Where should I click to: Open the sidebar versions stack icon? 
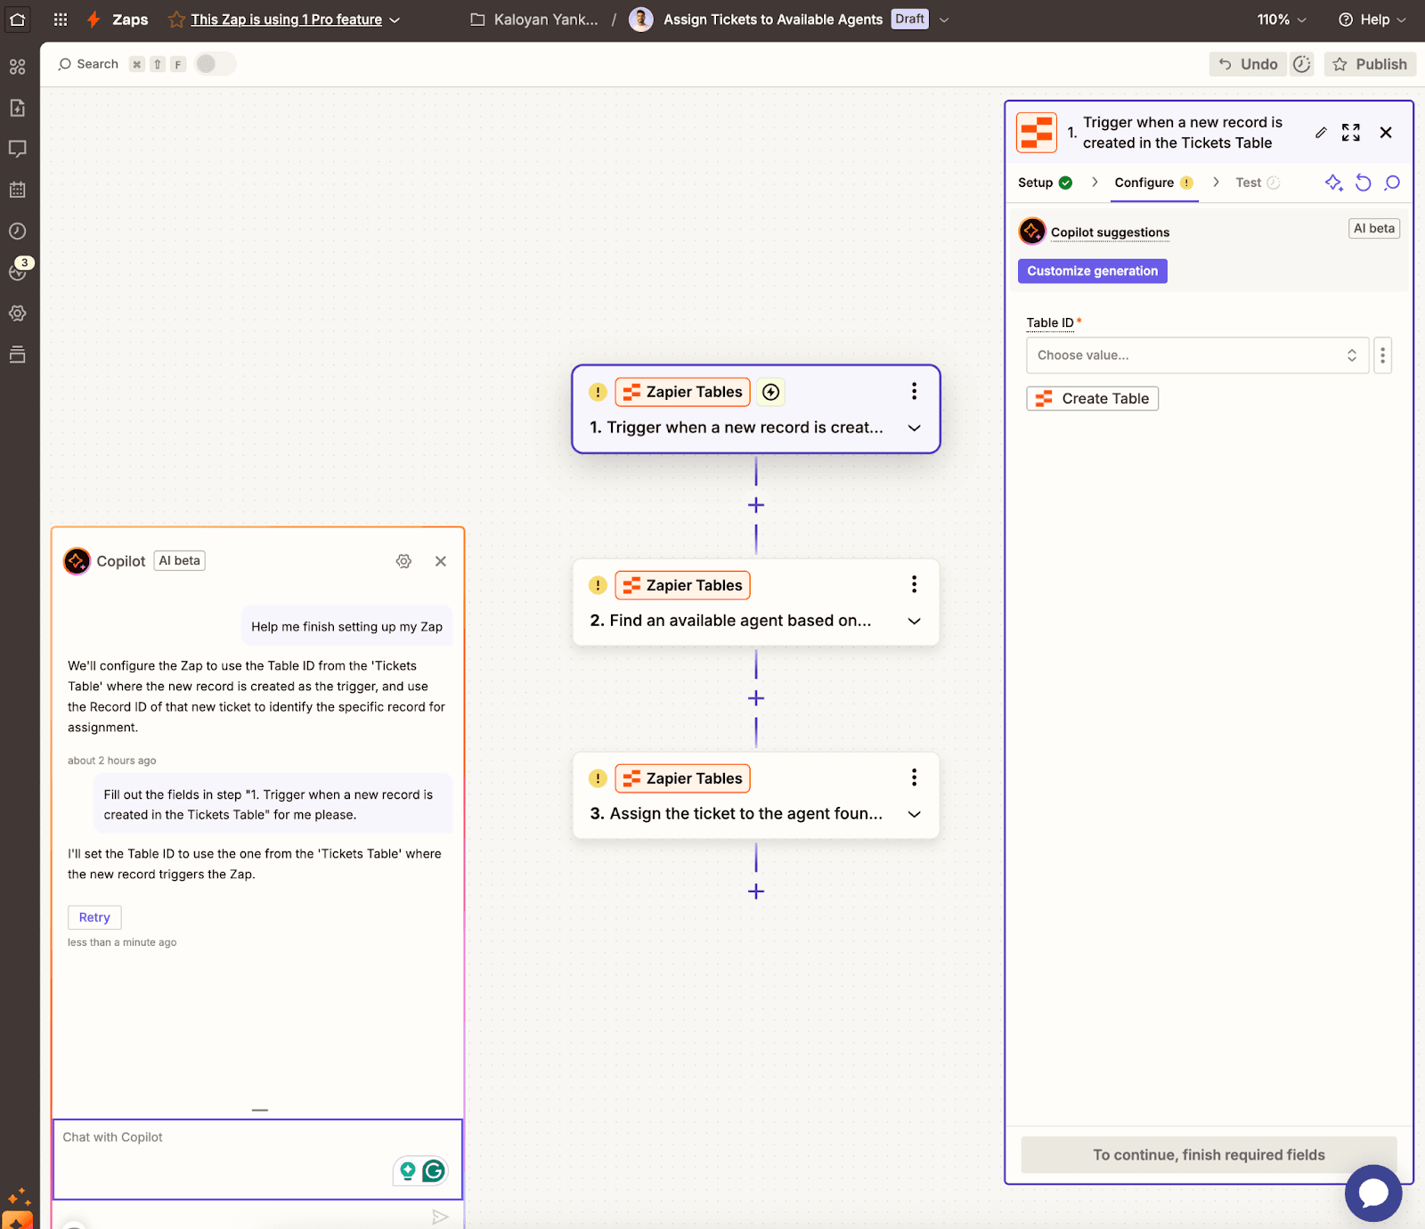[17, 354]
